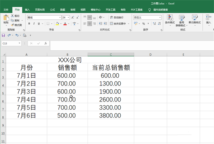Image resolution: width=214 pixels, height=144 pixels.
Task: Click in the formula bar
Action: [132, 45]
